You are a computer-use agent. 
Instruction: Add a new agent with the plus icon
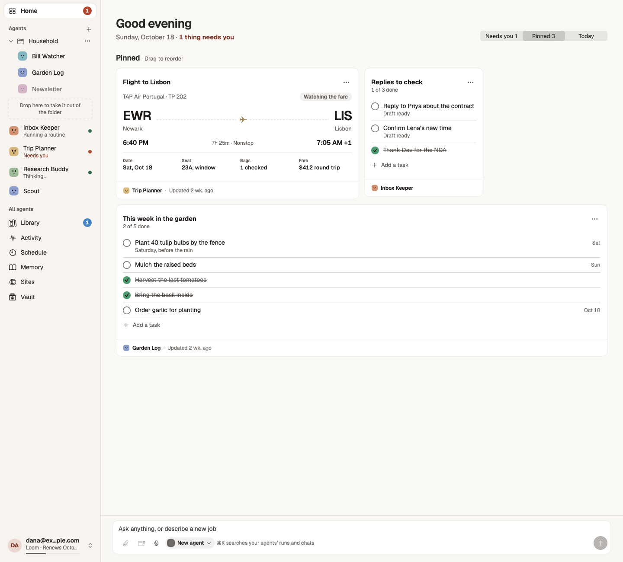point(89,29)
